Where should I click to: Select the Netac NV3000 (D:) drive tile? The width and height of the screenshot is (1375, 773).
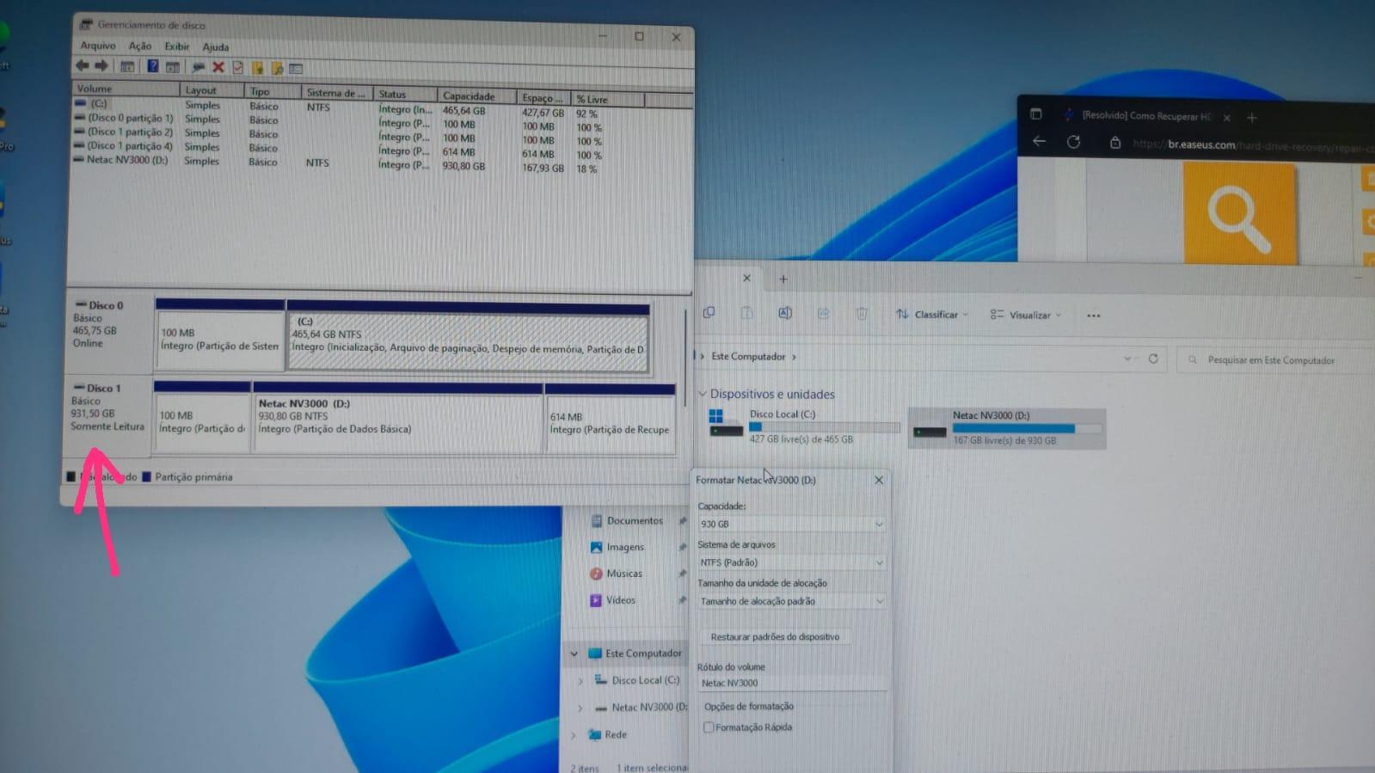point(1007,427)
